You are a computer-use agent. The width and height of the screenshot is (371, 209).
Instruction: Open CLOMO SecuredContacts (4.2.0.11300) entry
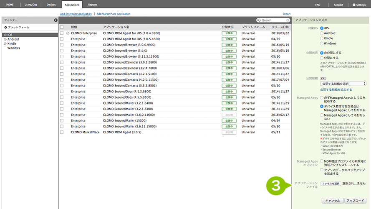coord(131,80)
